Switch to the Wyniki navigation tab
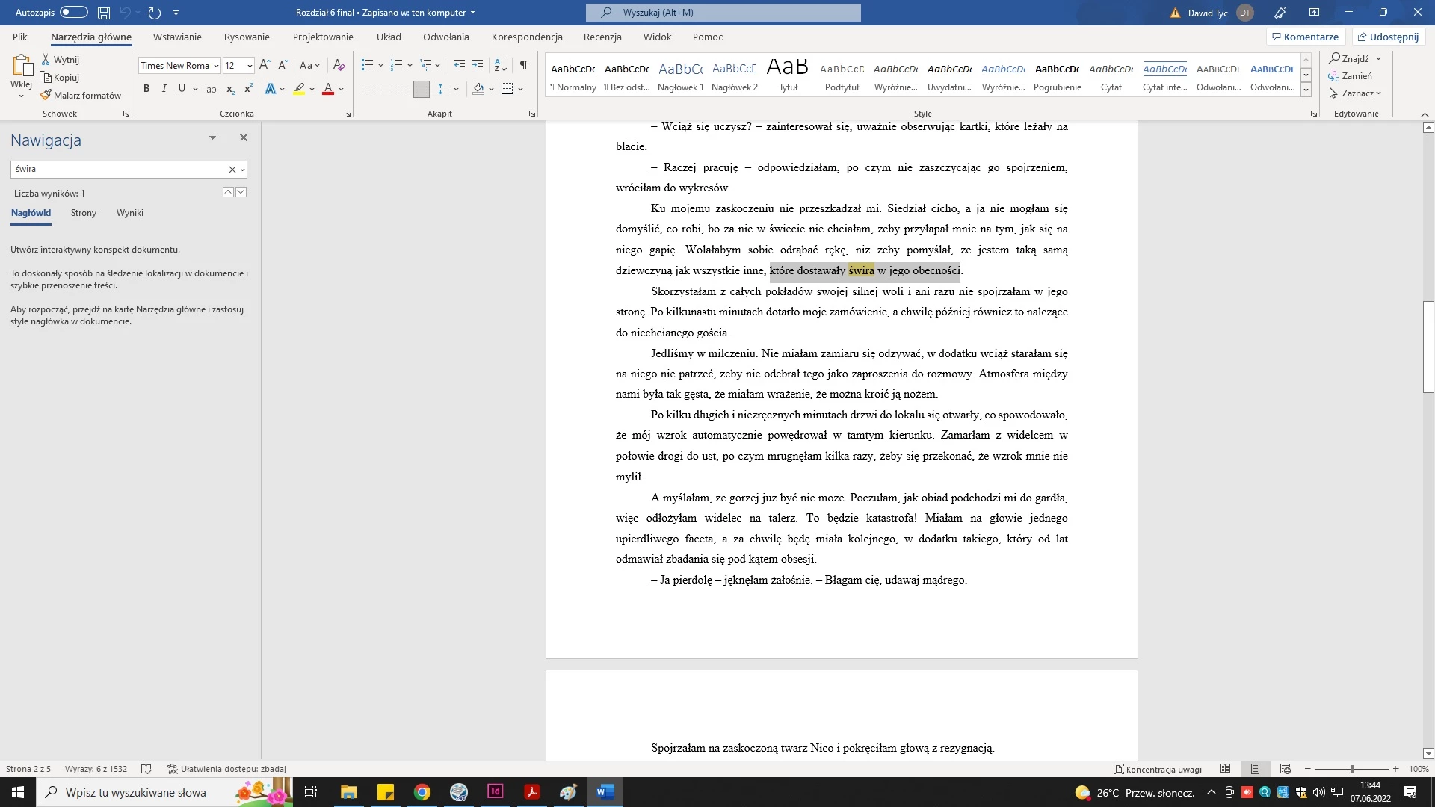The width and height of the screenshot is (1435, 807). click(x=129, y=213)
